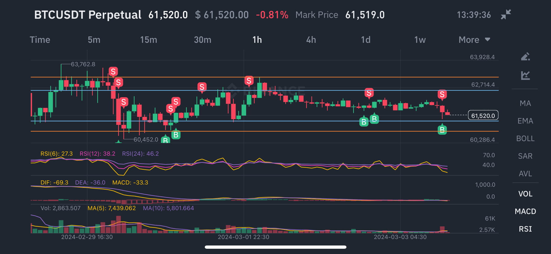Toggle the AVL overlay indicator

pyautogui.click(x=525, y=174)
